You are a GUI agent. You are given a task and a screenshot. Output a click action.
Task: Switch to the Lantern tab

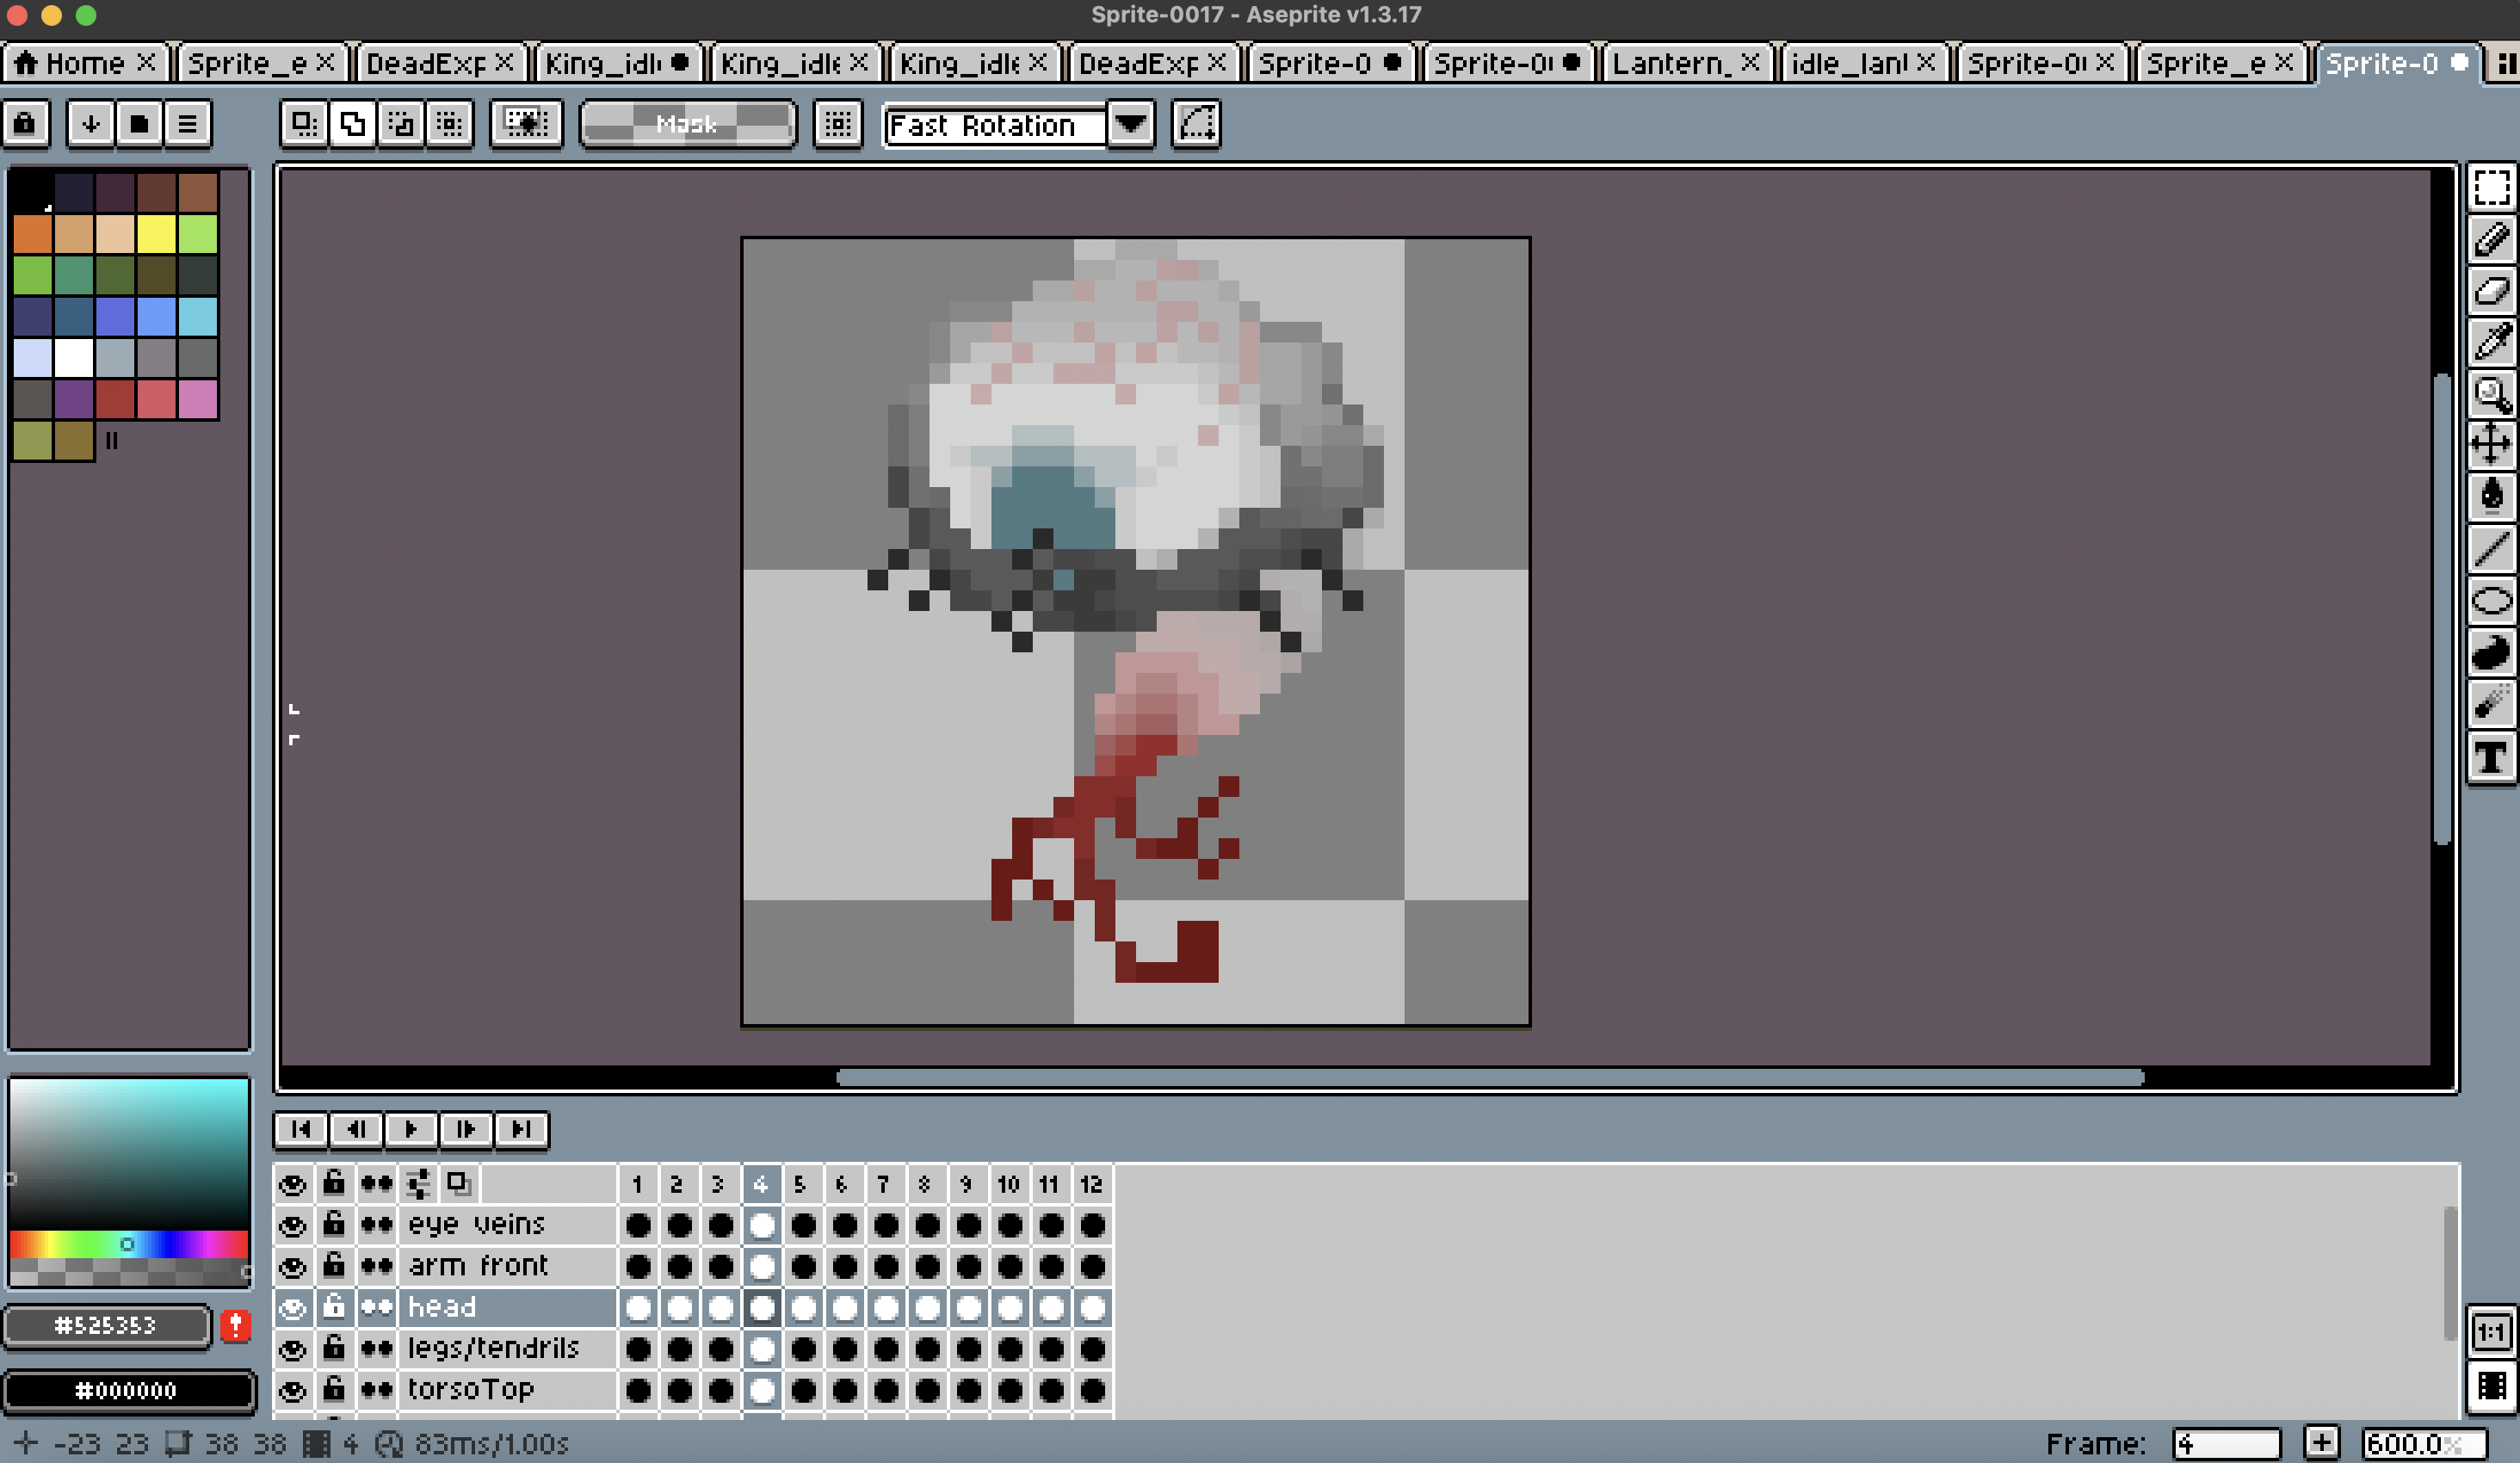(x=1686, y=63)
